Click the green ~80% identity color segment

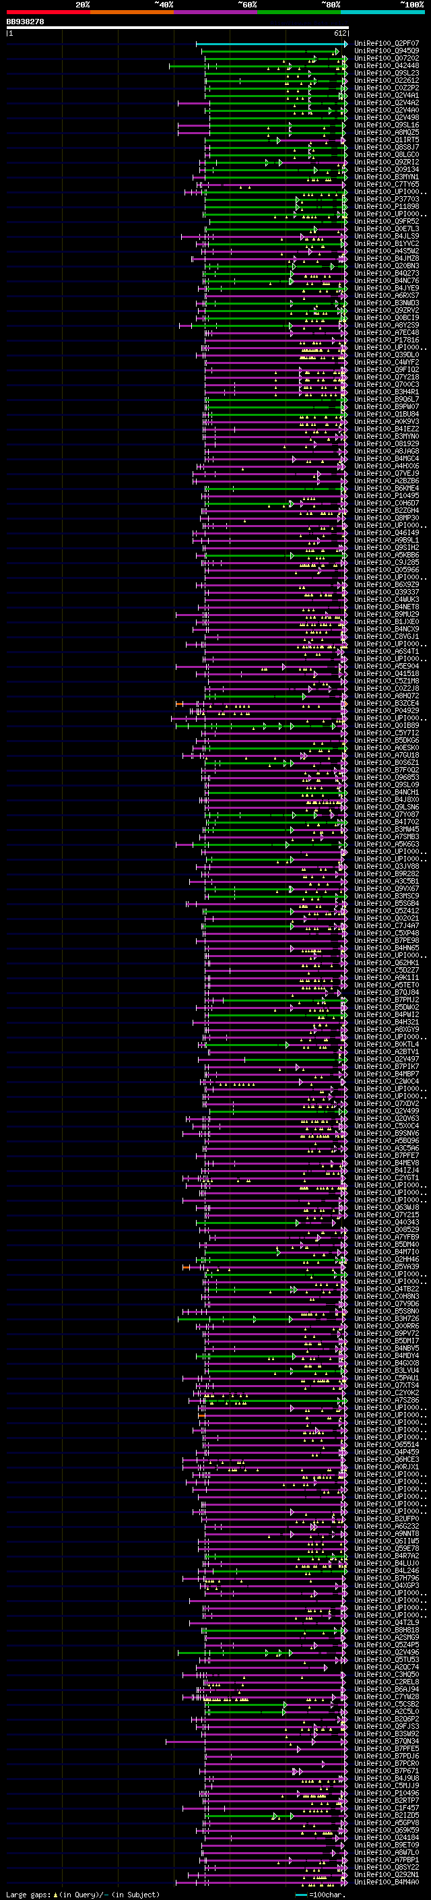pos(299,12)
